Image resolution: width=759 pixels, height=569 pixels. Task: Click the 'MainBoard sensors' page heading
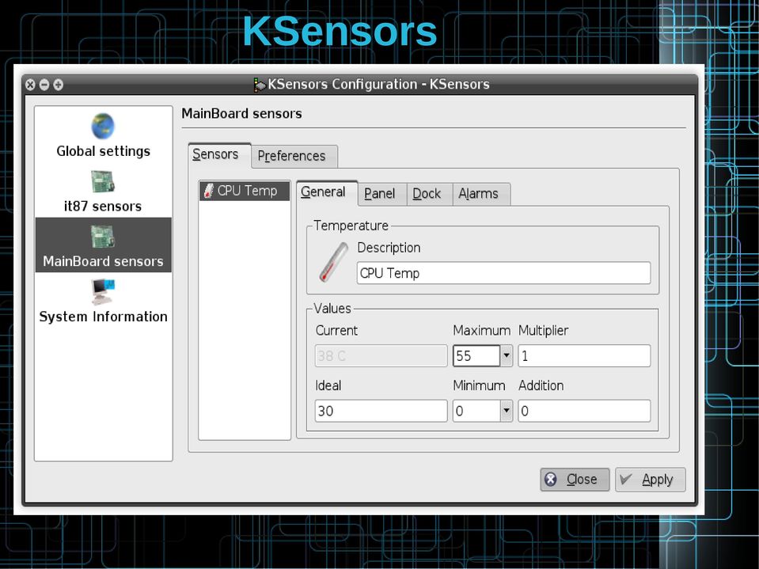(241, 113)
